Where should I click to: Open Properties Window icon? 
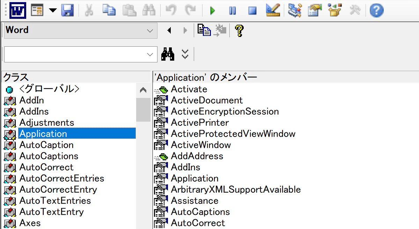pos(315,10)
